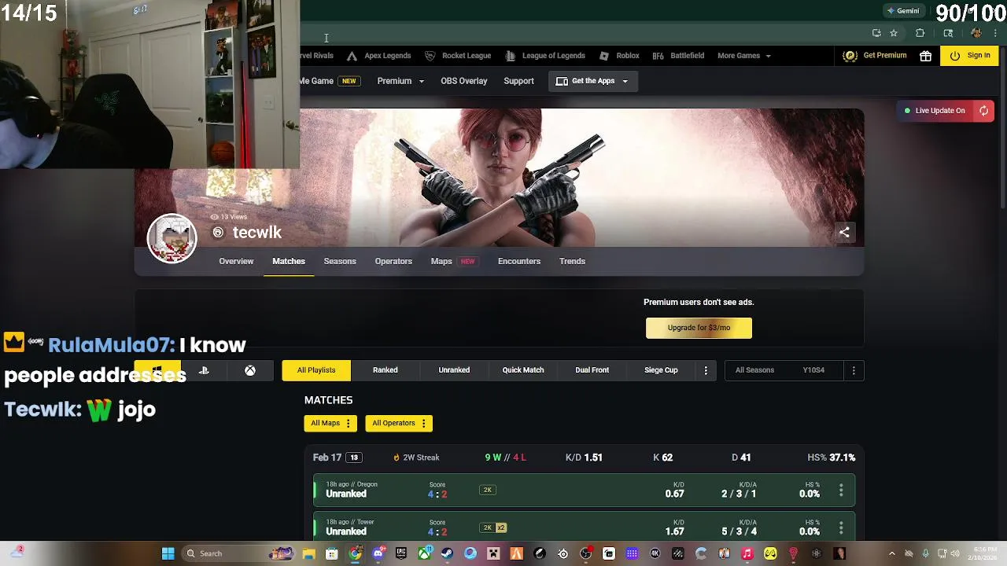The image size is (1007, 566).
Task: Select the Xbox platform icon
Action: point(250,370)
